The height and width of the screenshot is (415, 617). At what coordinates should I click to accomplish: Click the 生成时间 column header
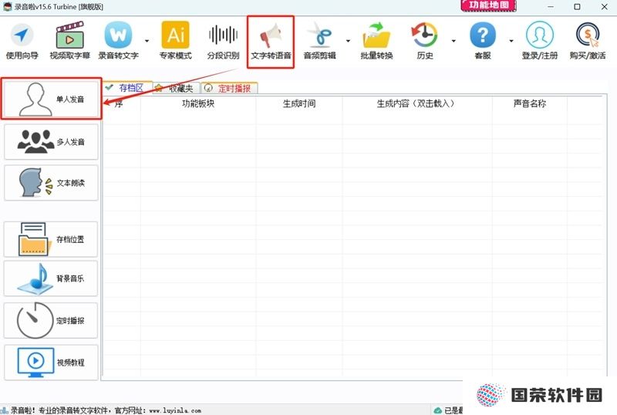pos(299,103)
